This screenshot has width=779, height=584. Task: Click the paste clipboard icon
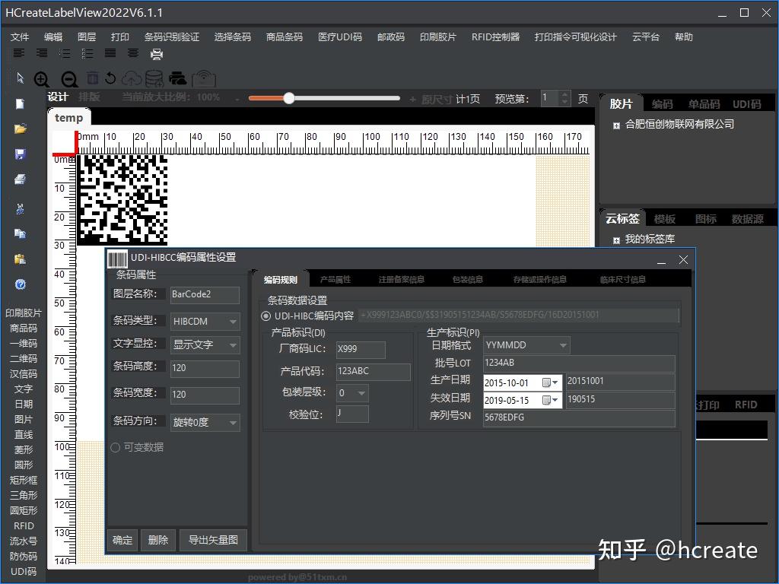[20, 259]
